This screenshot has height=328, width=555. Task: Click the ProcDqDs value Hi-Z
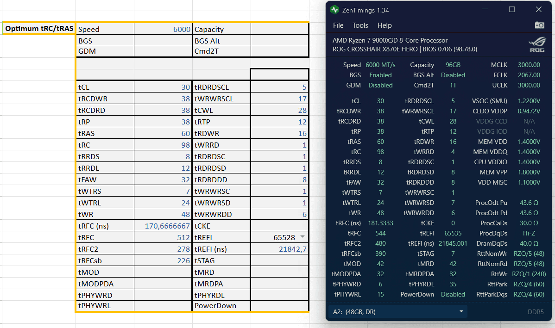tap(529, 233)
